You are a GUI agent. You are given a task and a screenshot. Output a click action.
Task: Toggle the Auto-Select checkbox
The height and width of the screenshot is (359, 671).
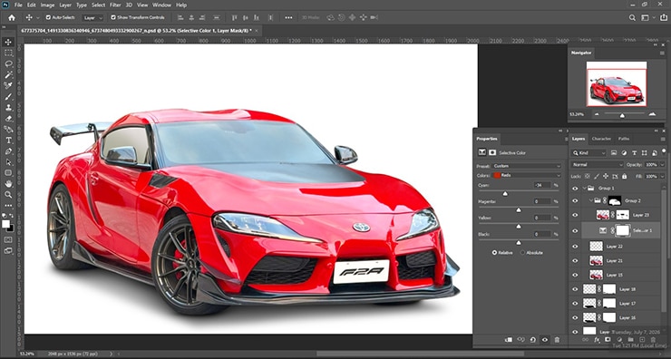[48, 17]
